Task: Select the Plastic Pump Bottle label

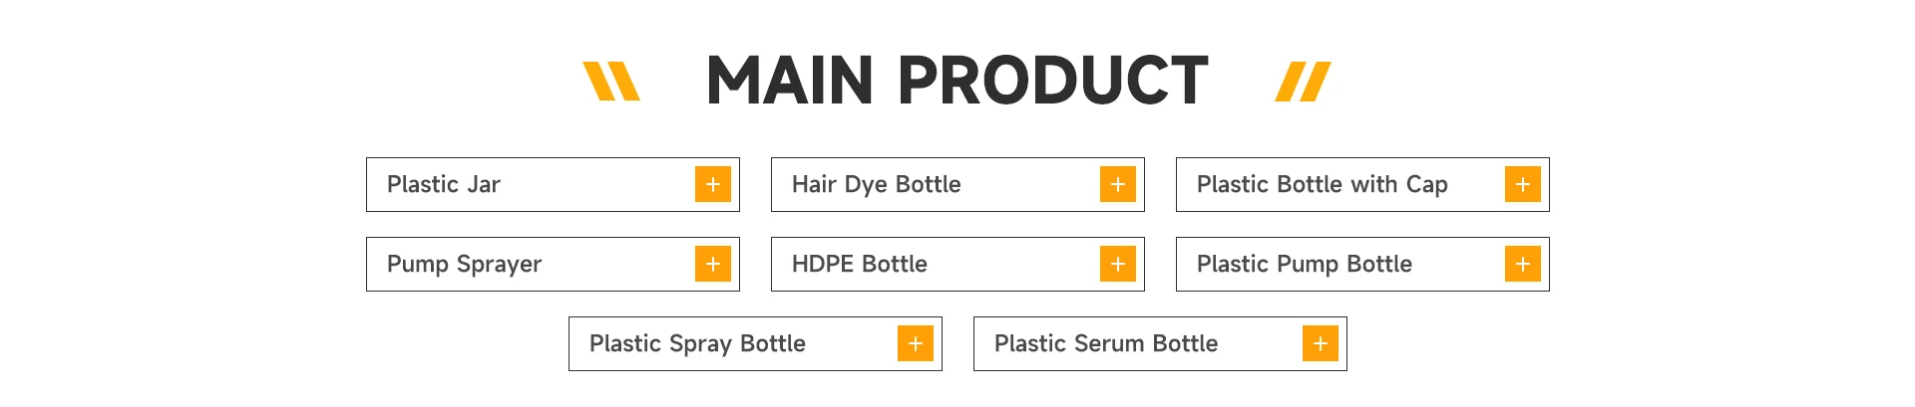Action: point(1304,264)
